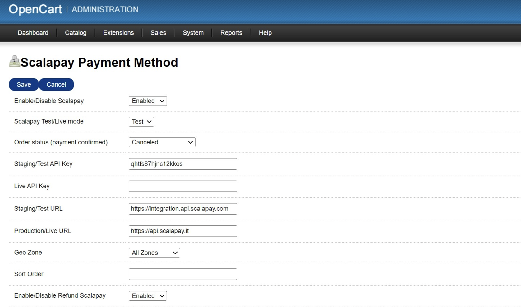Open the Extensions menu
This screenshot has width=521, height=307.
118,33
